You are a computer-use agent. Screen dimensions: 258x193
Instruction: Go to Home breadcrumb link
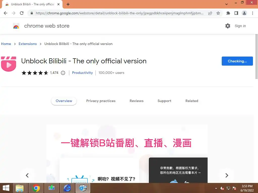[x=6, y=44]
